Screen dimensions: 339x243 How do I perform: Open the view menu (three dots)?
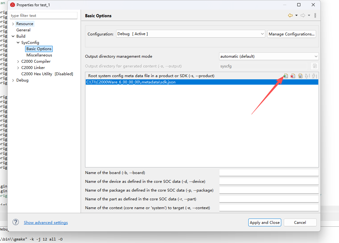point(315,15)
